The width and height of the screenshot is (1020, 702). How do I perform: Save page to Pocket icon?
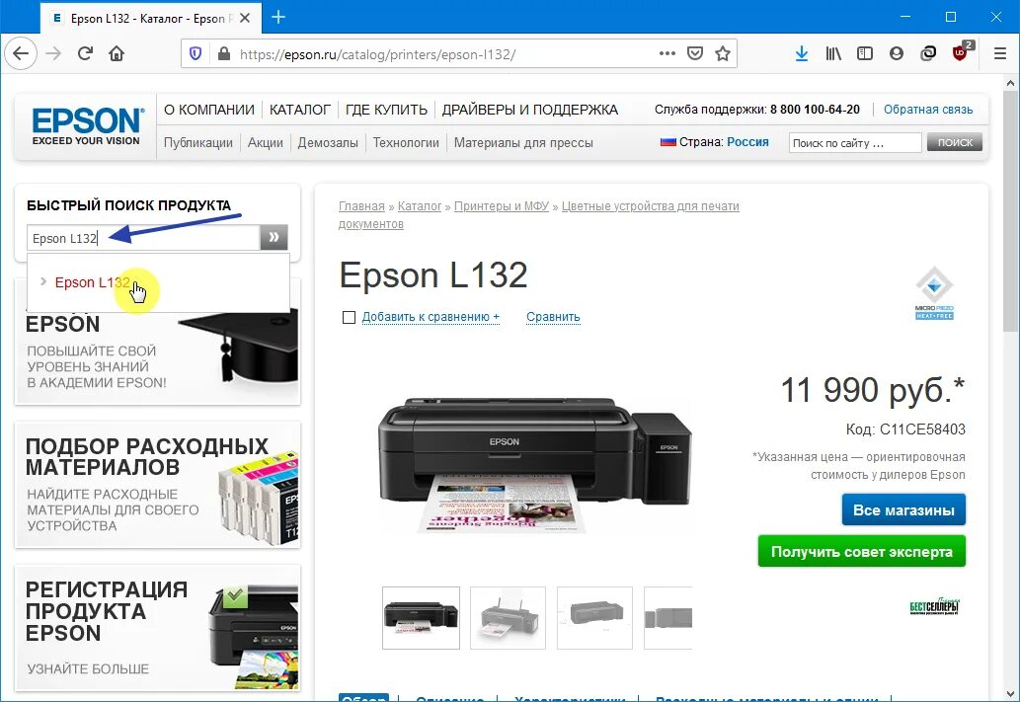coord(695,53)
